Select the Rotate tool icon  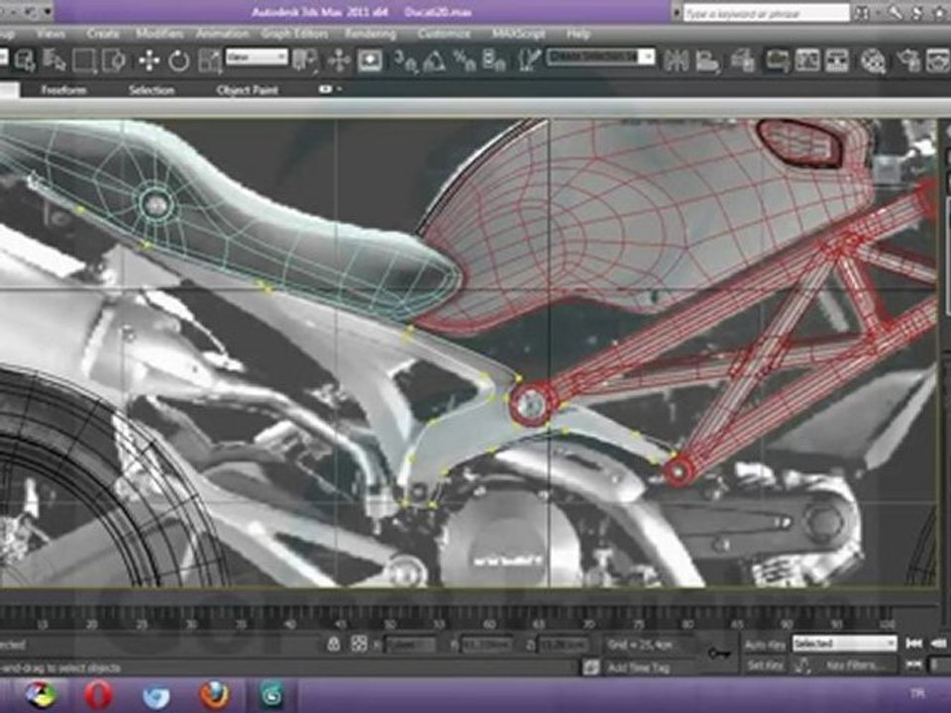tap(179, 60)
